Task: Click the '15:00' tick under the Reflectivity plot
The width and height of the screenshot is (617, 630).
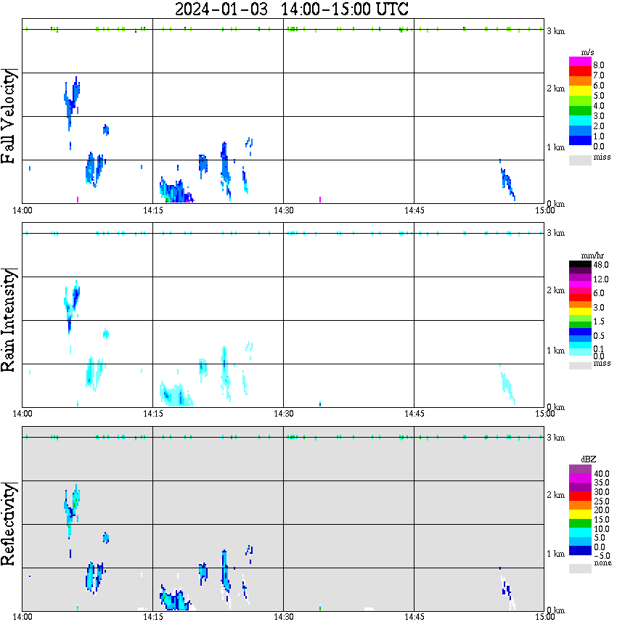Action: [544, 616]
